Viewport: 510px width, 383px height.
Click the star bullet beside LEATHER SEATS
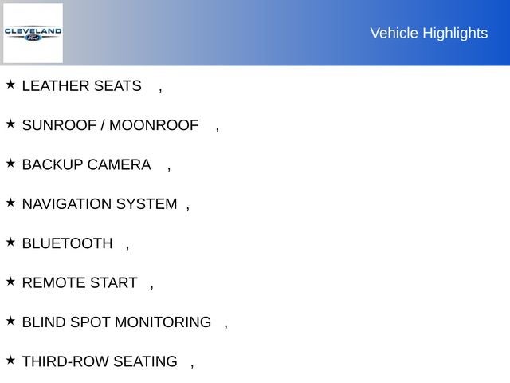(10, 84)
